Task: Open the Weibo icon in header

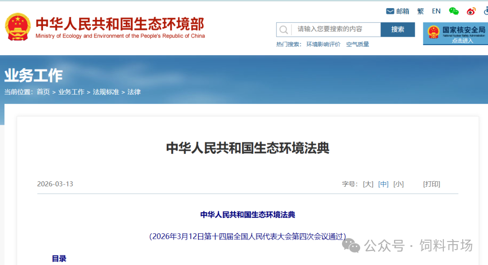Action: pos(471,11)
